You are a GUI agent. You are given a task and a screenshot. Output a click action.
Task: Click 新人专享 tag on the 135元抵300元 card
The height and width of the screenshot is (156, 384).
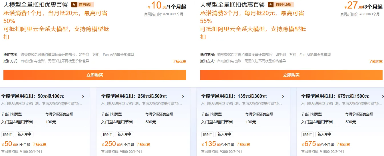tap(224, 134)
